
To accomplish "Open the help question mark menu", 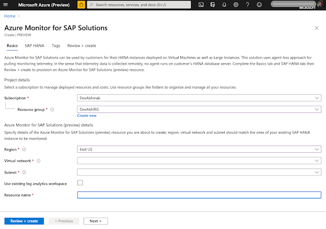I will click(x=248, y=5).
